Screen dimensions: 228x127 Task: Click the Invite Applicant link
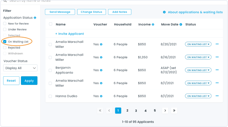pos(70,34)
